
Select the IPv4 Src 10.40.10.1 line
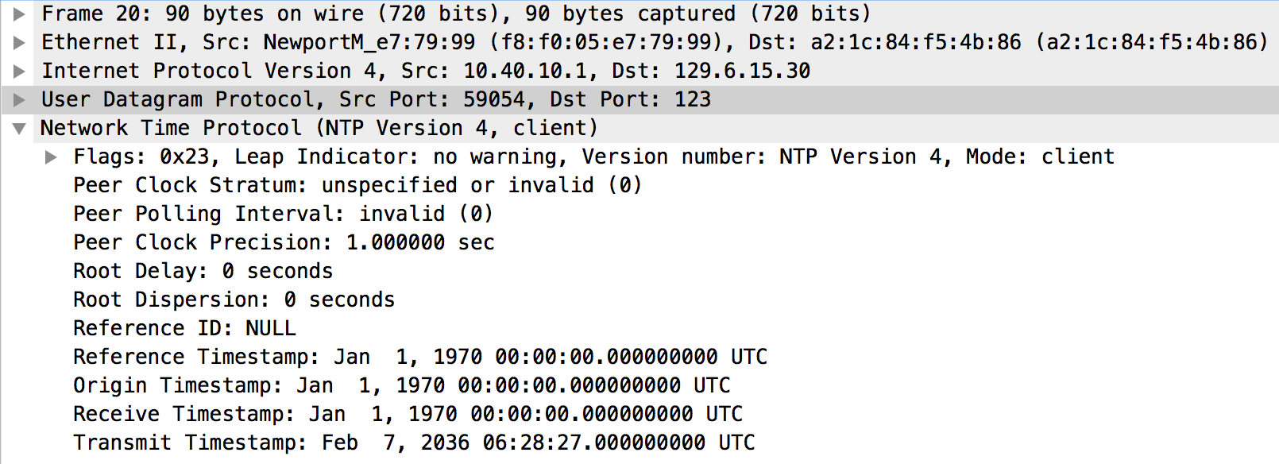(x=426, y=71)
